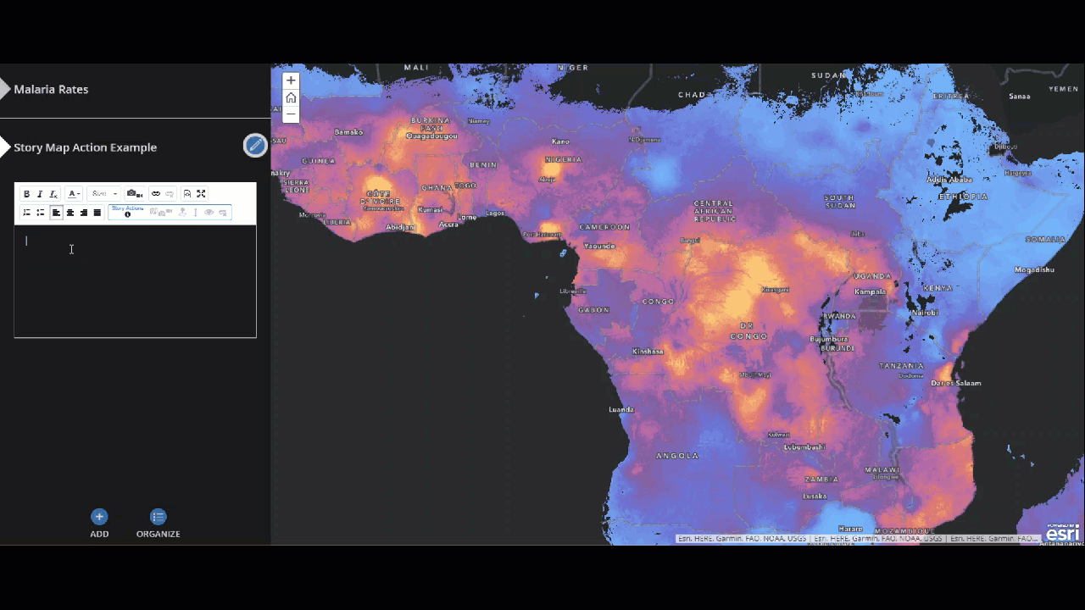1085x610 pixels.
Task: Click the Nairobi label on map
Action: click(925, 313)
